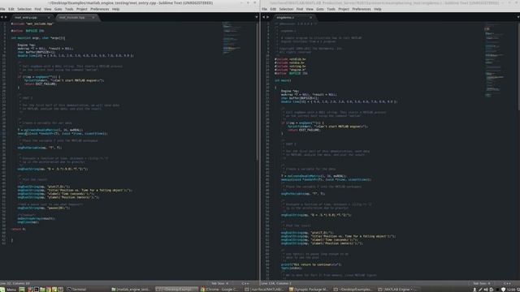Open C++ syntax selector in left status bar

(x=245, y=284)
